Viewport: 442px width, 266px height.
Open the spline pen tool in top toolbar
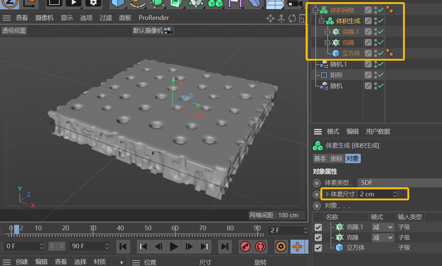pos(137,3)
